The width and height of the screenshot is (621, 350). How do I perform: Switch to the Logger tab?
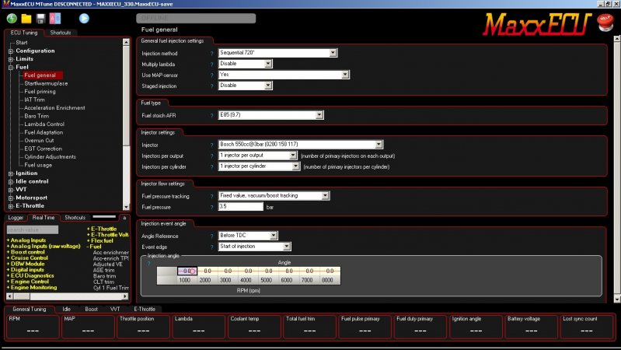(16, 218)
